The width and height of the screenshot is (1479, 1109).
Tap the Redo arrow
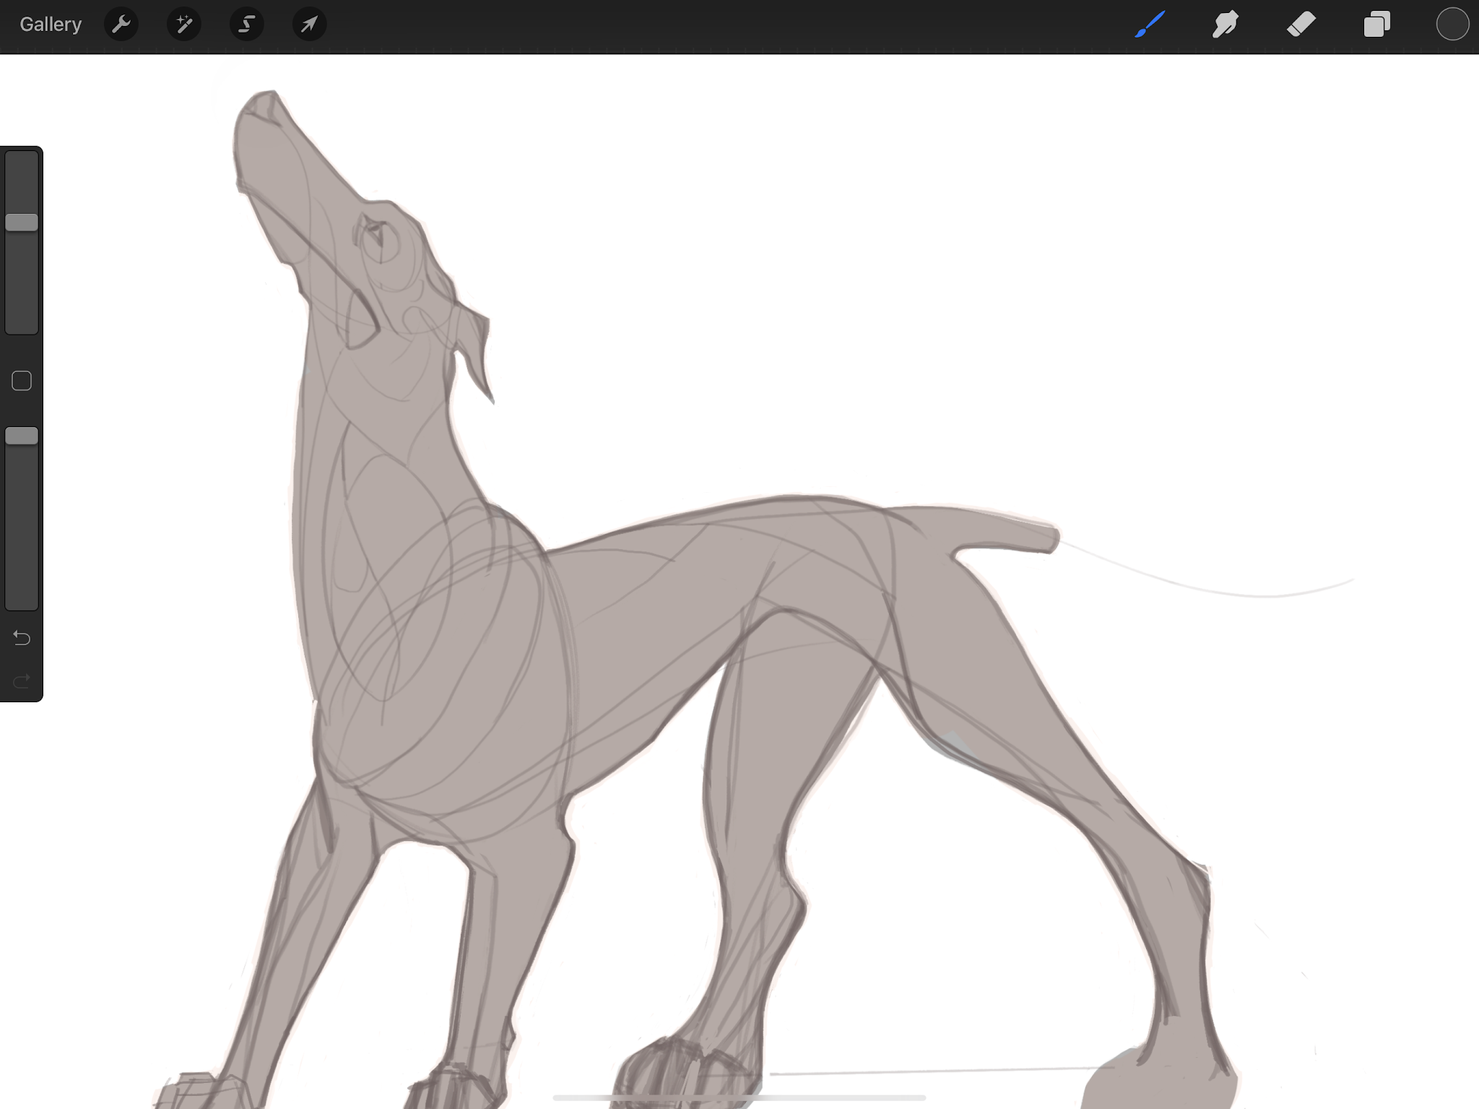[x=22, y=681]
